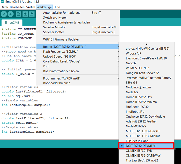Click the Save sketch toolbar icon
This screenshot has width=181, height=164.
(32, 14)
